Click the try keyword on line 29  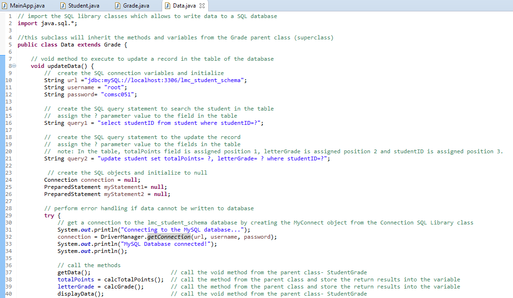(49, 215)
